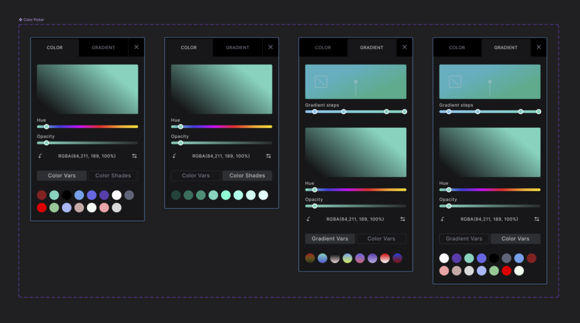580x323 pixels.
Task: Click the eyedropper icon in the leftmost panel
Action: click(x=40, y=156)
